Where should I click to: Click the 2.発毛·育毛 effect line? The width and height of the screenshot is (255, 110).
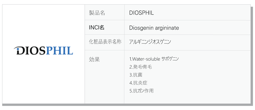[141, 67]
